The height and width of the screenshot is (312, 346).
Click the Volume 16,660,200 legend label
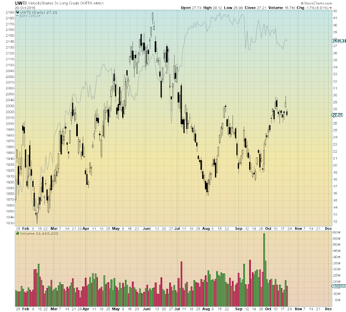[39, 233]
